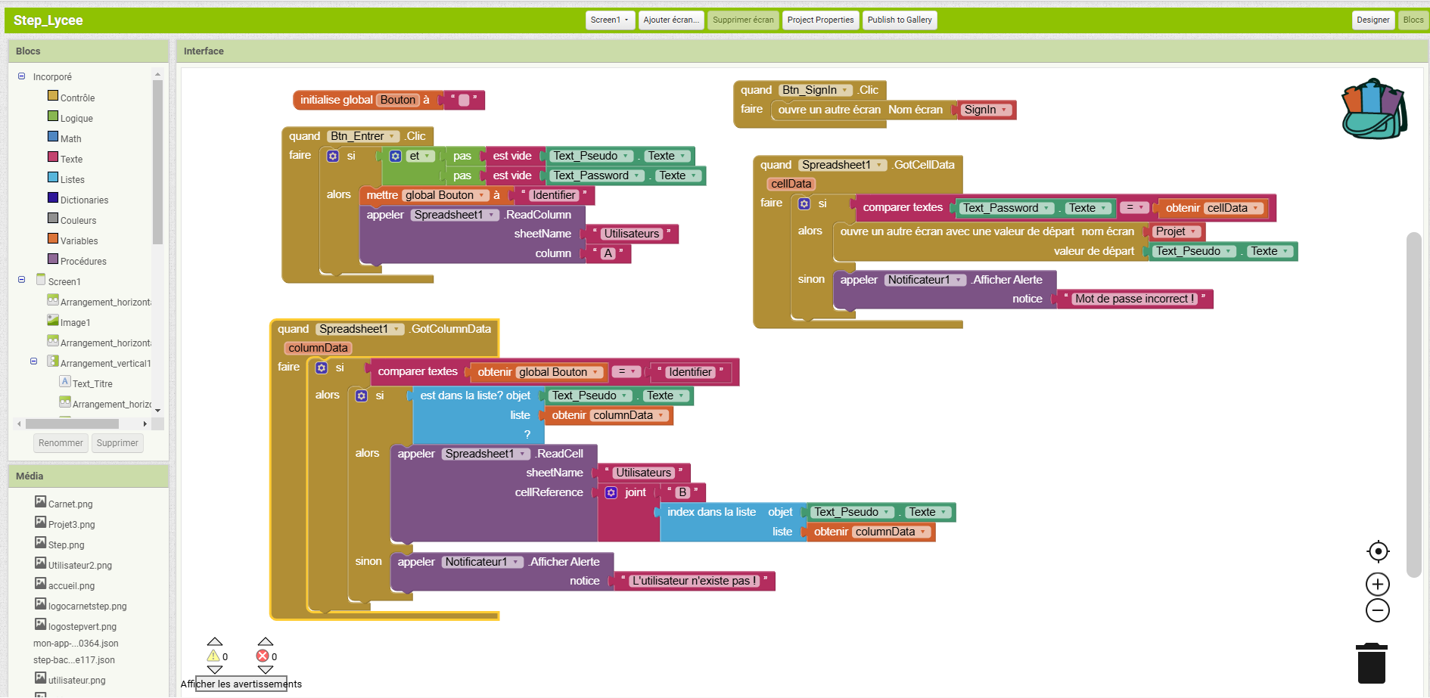1430x698 pixels.
Task: Select the Couleurs blocks category
Action: click(x=79, y=220)
